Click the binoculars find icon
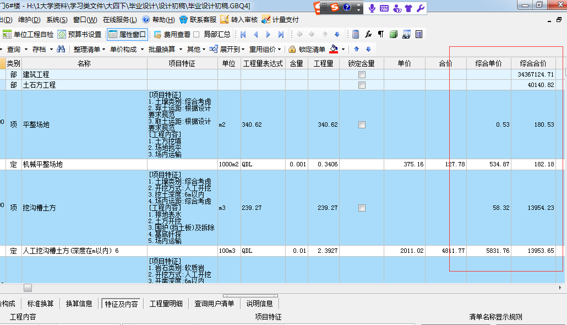Screen dimensions: 567x325 tap(61, 49)
